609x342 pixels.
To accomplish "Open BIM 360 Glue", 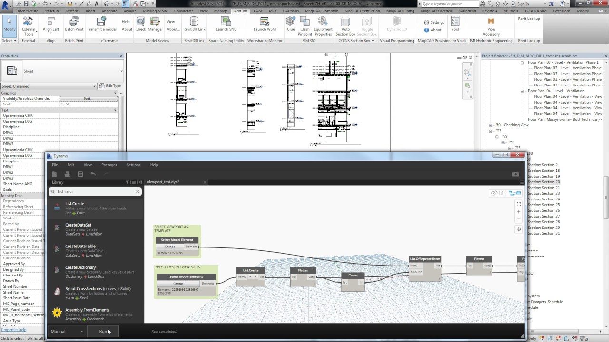I will 291,25.
